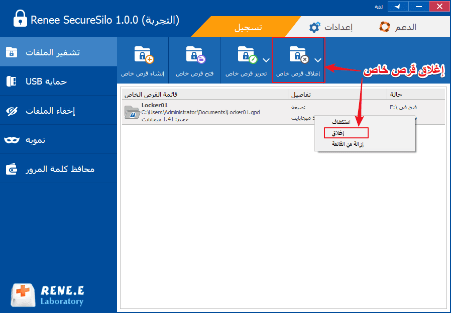This screenshot has width=451, height=313.
Task: Click the صيغة: details text
Action: (298, 107)
